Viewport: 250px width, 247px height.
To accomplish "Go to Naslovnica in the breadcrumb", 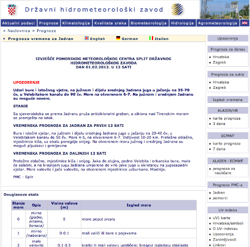I will pyautogui.click(x=19, y=31).
